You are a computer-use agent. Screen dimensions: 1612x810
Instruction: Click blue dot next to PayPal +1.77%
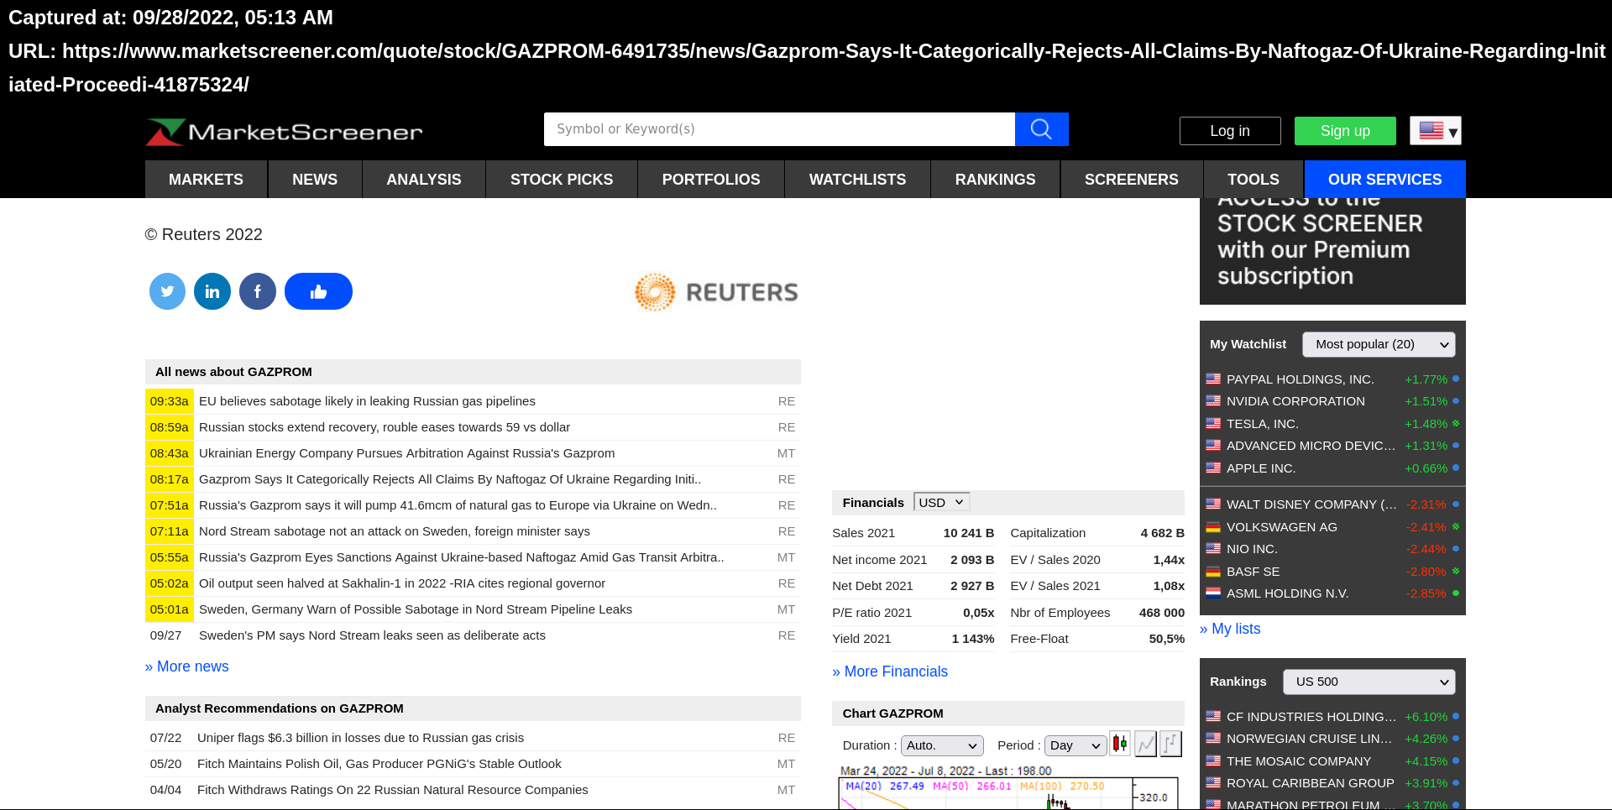coord(1456,379)
